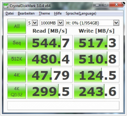Click the Write [MB/s] column header
Screen dimensions: 127x116
coord(96,31)
